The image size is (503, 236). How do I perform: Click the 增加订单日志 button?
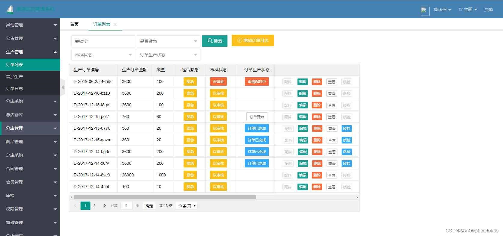[x=253, y=40]
